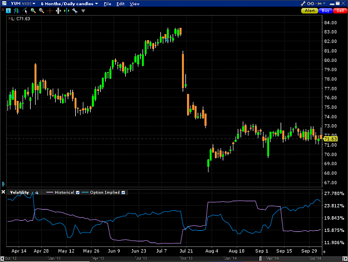
Task: Select the trendline drawing cursor tool
Action: click(x=24, y=11)
